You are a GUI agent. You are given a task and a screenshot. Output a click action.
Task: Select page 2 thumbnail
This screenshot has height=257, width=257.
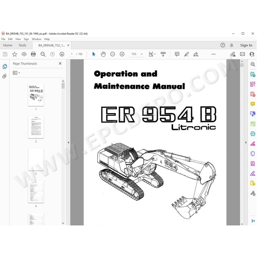[x=36, y=127]
